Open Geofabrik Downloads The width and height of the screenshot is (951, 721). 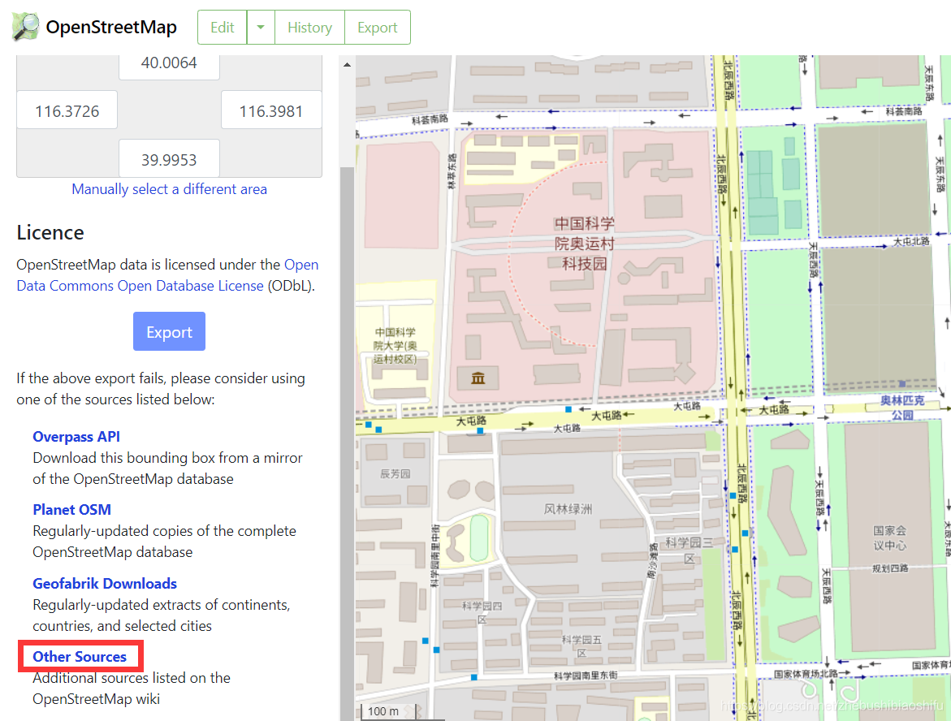[105, 583]
